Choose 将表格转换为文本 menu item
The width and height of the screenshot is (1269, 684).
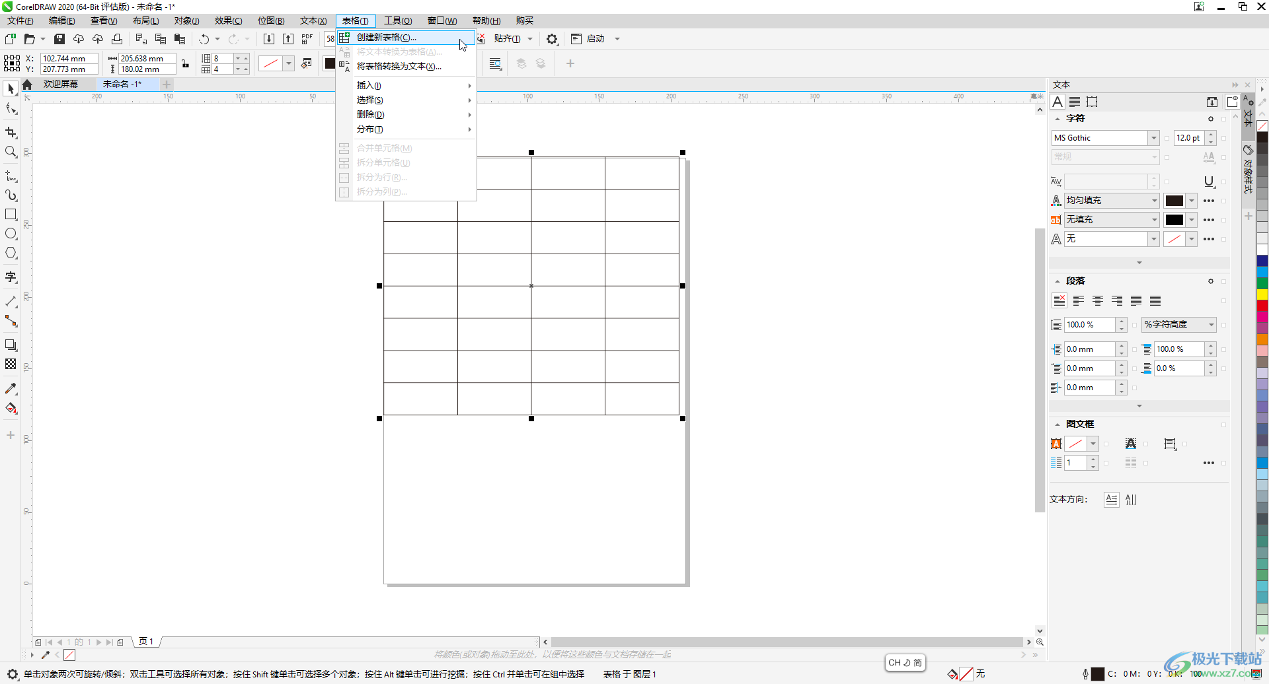406,67
